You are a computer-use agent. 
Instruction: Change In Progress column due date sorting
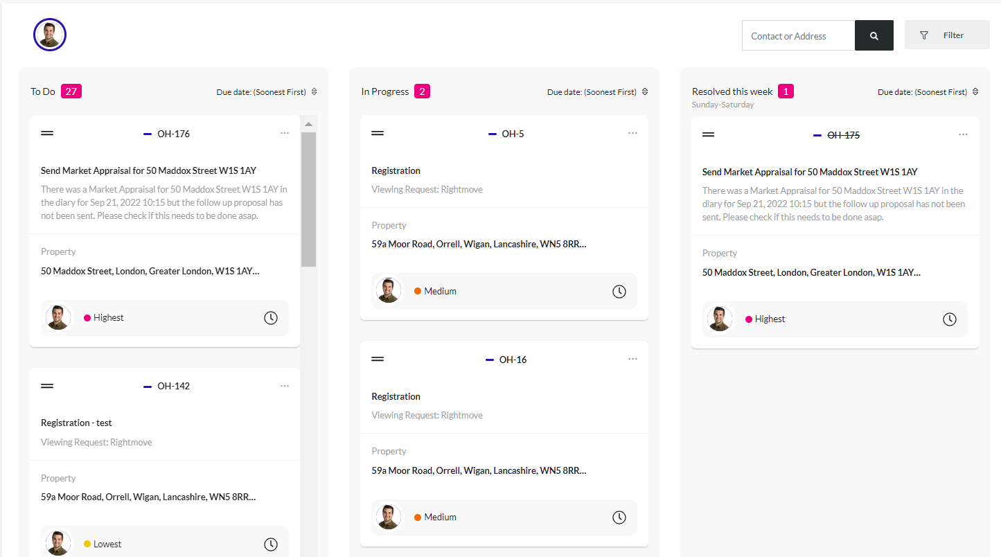[598, 92]
